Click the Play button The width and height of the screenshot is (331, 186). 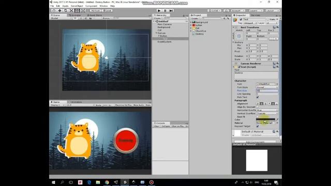159,10
